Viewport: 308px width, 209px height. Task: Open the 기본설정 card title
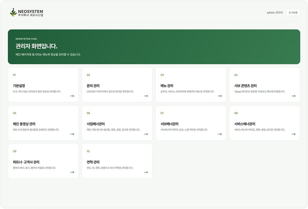tap(19, 86)
